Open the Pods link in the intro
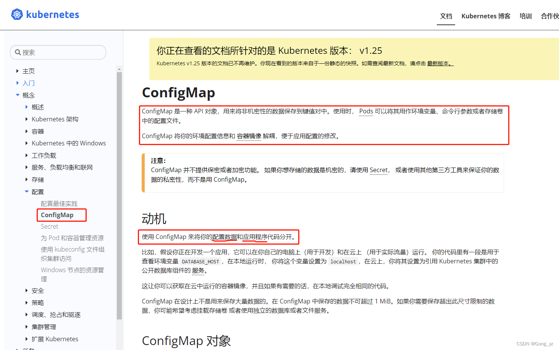Screen dimensions: 559x350 pyautogui.click(x=366, y=111)
